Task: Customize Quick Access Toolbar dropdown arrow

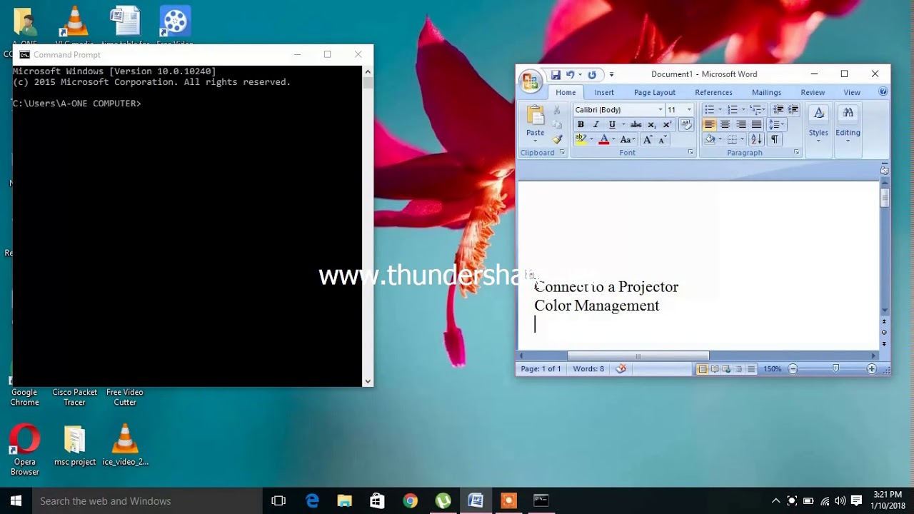Action: 611,74
